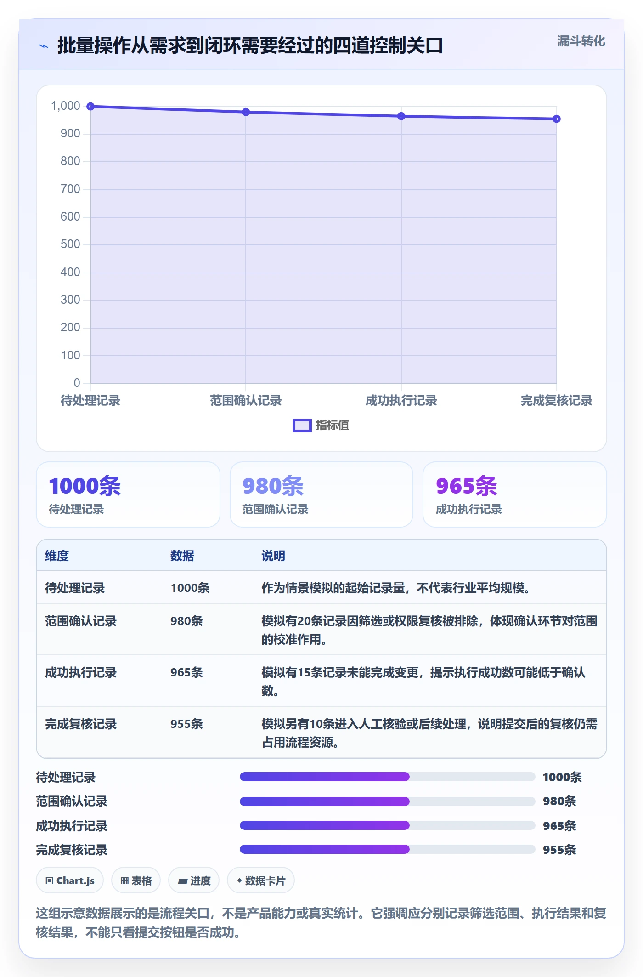
Task: Click the title 批量操作从需求到闭环需要经过的四道控制关口
Action: point(250,45)
